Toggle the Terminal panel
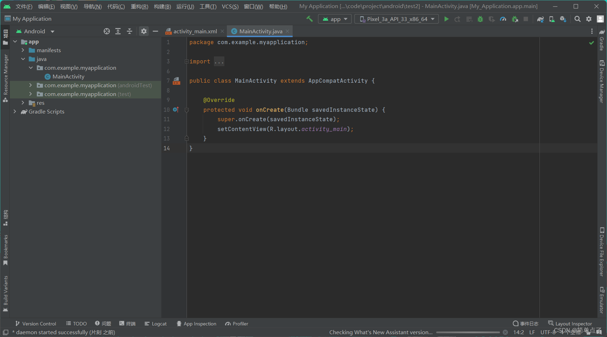This screenshot has height=337, width=607. coord(127,323)
